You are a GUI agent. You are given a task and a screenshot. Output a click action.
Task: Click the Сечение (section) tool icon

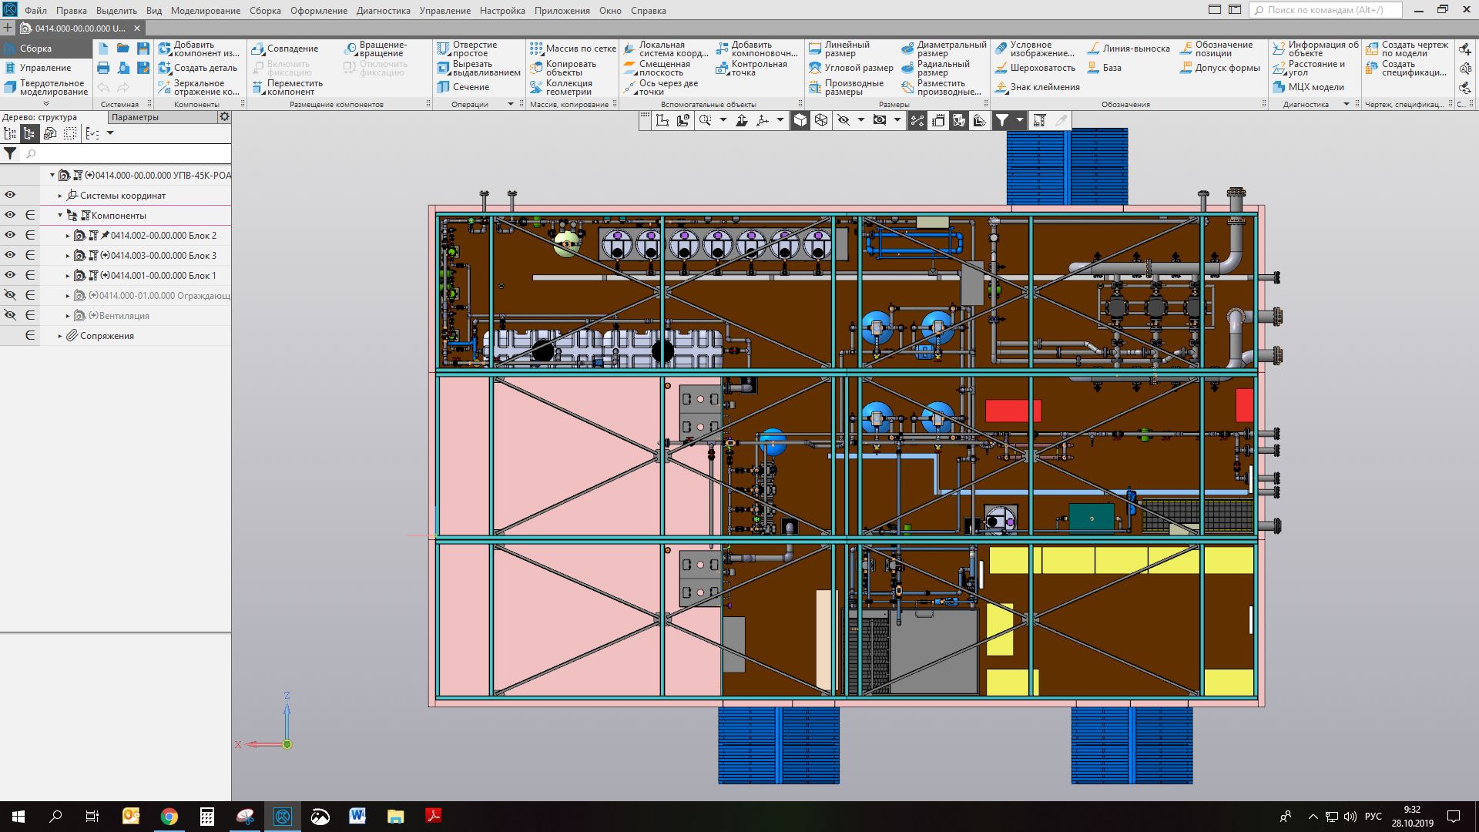point(444,87)
